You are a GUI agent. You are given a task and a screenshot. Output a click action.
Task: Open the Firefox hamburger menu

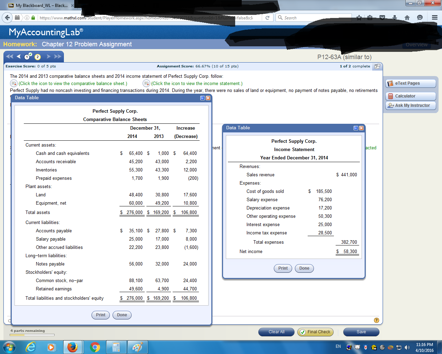pos(435,18)
